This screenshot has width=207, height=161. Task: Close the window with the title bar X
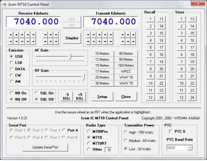point(198,3)
